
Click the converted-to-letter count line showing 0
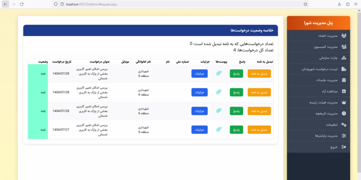coord(232,44)
